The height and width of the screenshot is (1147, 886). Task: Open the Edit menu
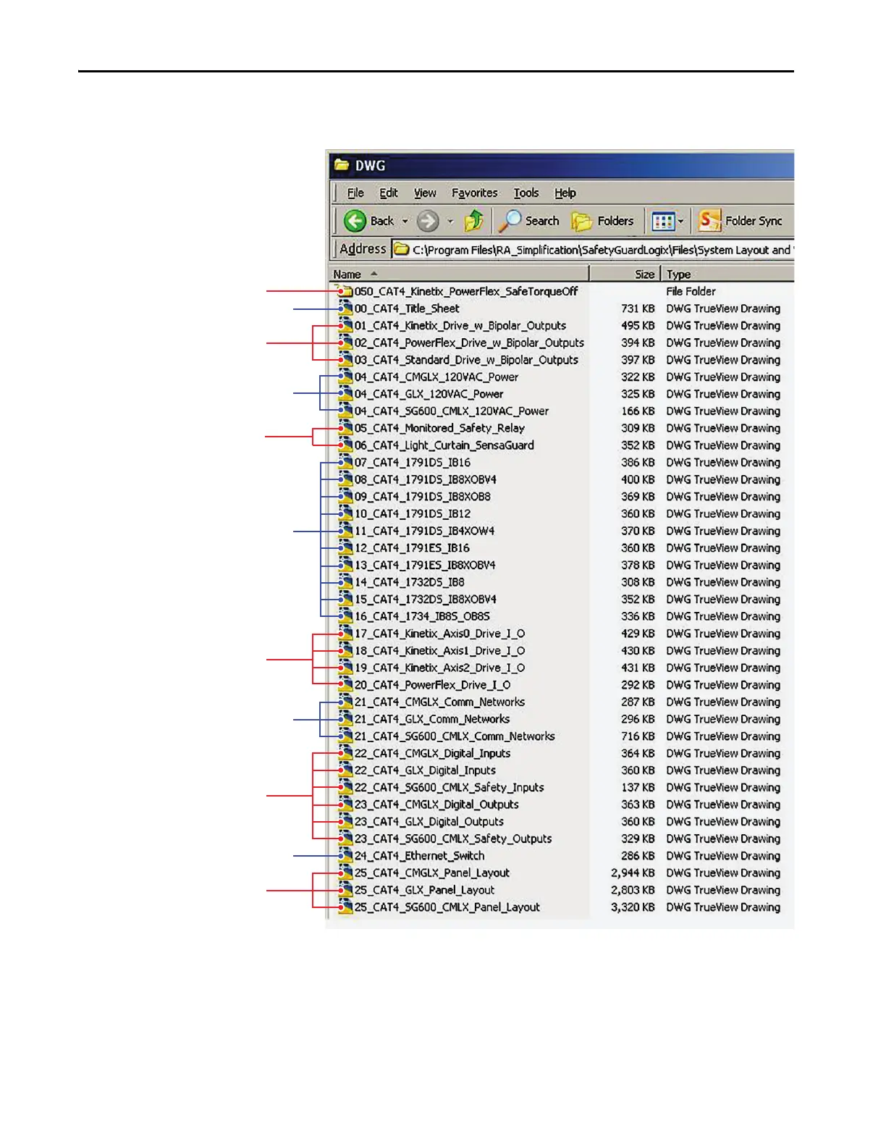tap(389, 193)
